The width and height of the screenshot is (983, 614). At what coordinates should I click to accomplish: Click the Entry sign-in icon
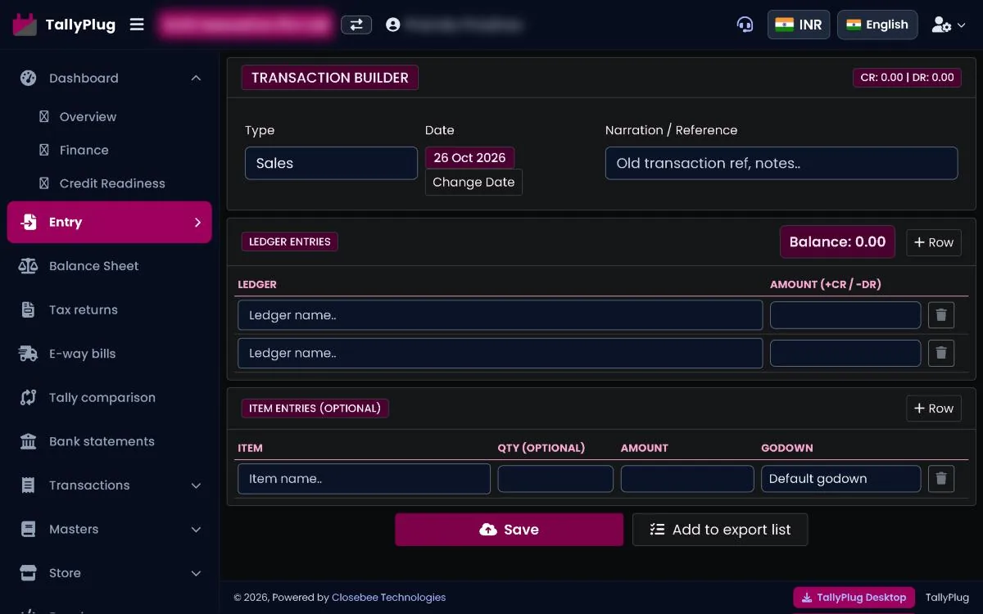[x=29, y=222]
